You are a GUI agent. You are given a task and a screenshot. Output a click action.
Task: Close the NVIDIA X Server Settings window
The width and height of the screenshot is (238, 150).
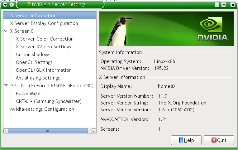click(x=232, y=5)
